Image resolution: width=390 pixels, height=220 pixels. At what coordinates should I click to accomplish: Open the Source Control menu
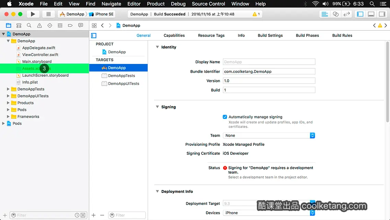pos(208,4)
